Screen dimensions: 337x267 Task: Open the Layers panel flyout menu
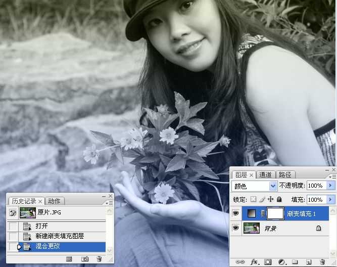(x=332, y=176)
